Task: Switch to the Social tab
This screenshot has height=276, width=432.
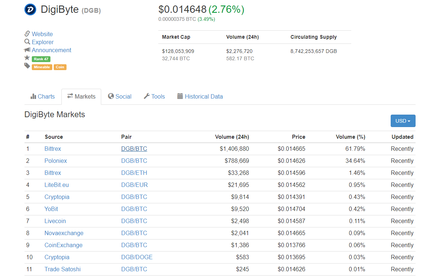Action: pyautogui.click(x=120, y=97)
